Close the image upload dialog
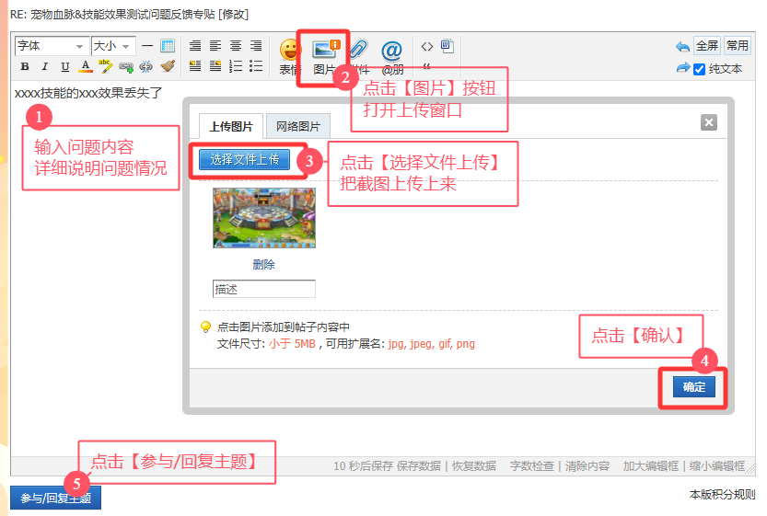The image size is (767, 516). (x=709, y=122)
